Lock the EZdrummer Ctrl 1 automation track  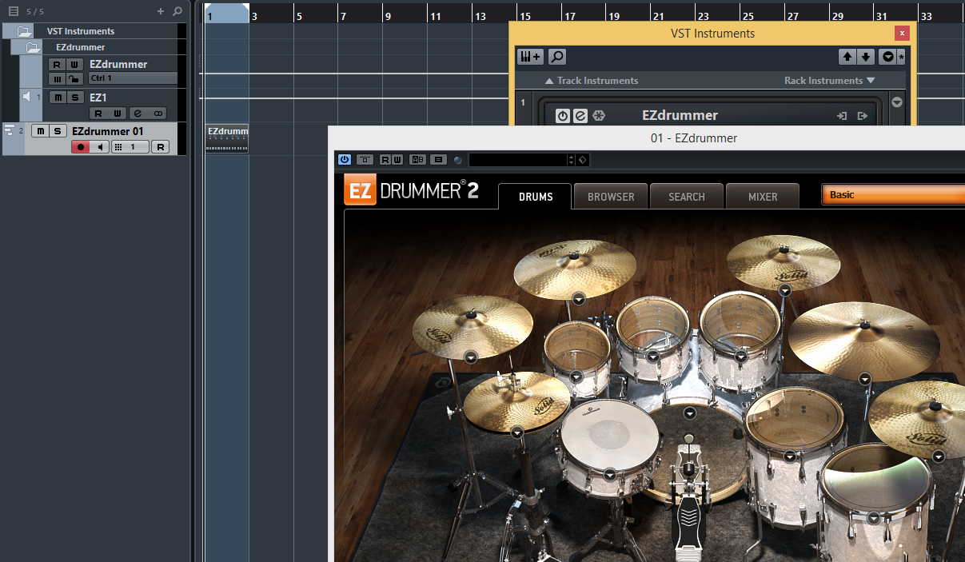click(x=74, y=78)
